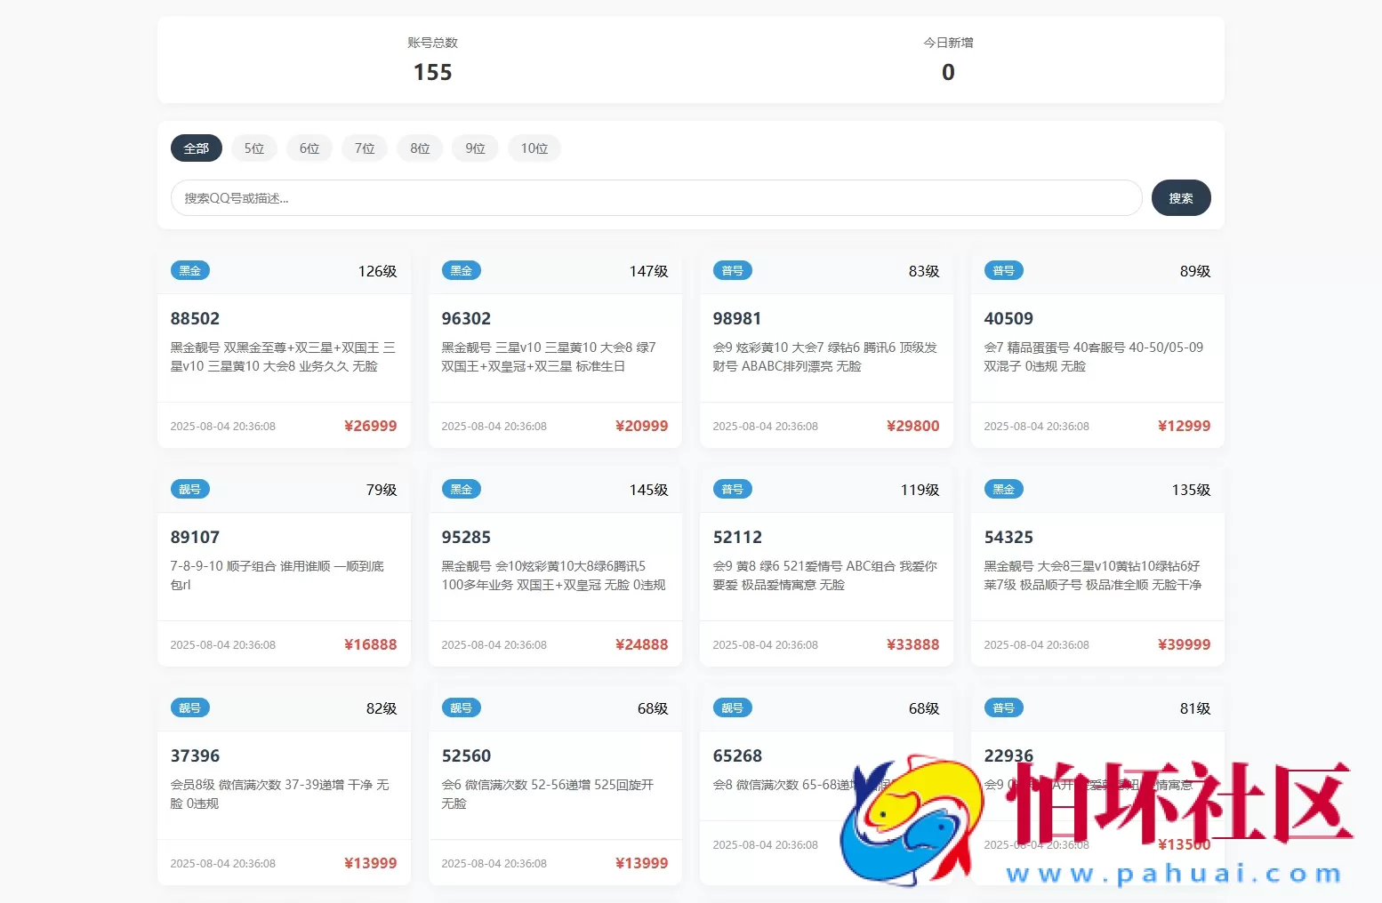1382x903 pixels.
Task: Click the 靓号 badge on card 89107
Action: [189, 489]
